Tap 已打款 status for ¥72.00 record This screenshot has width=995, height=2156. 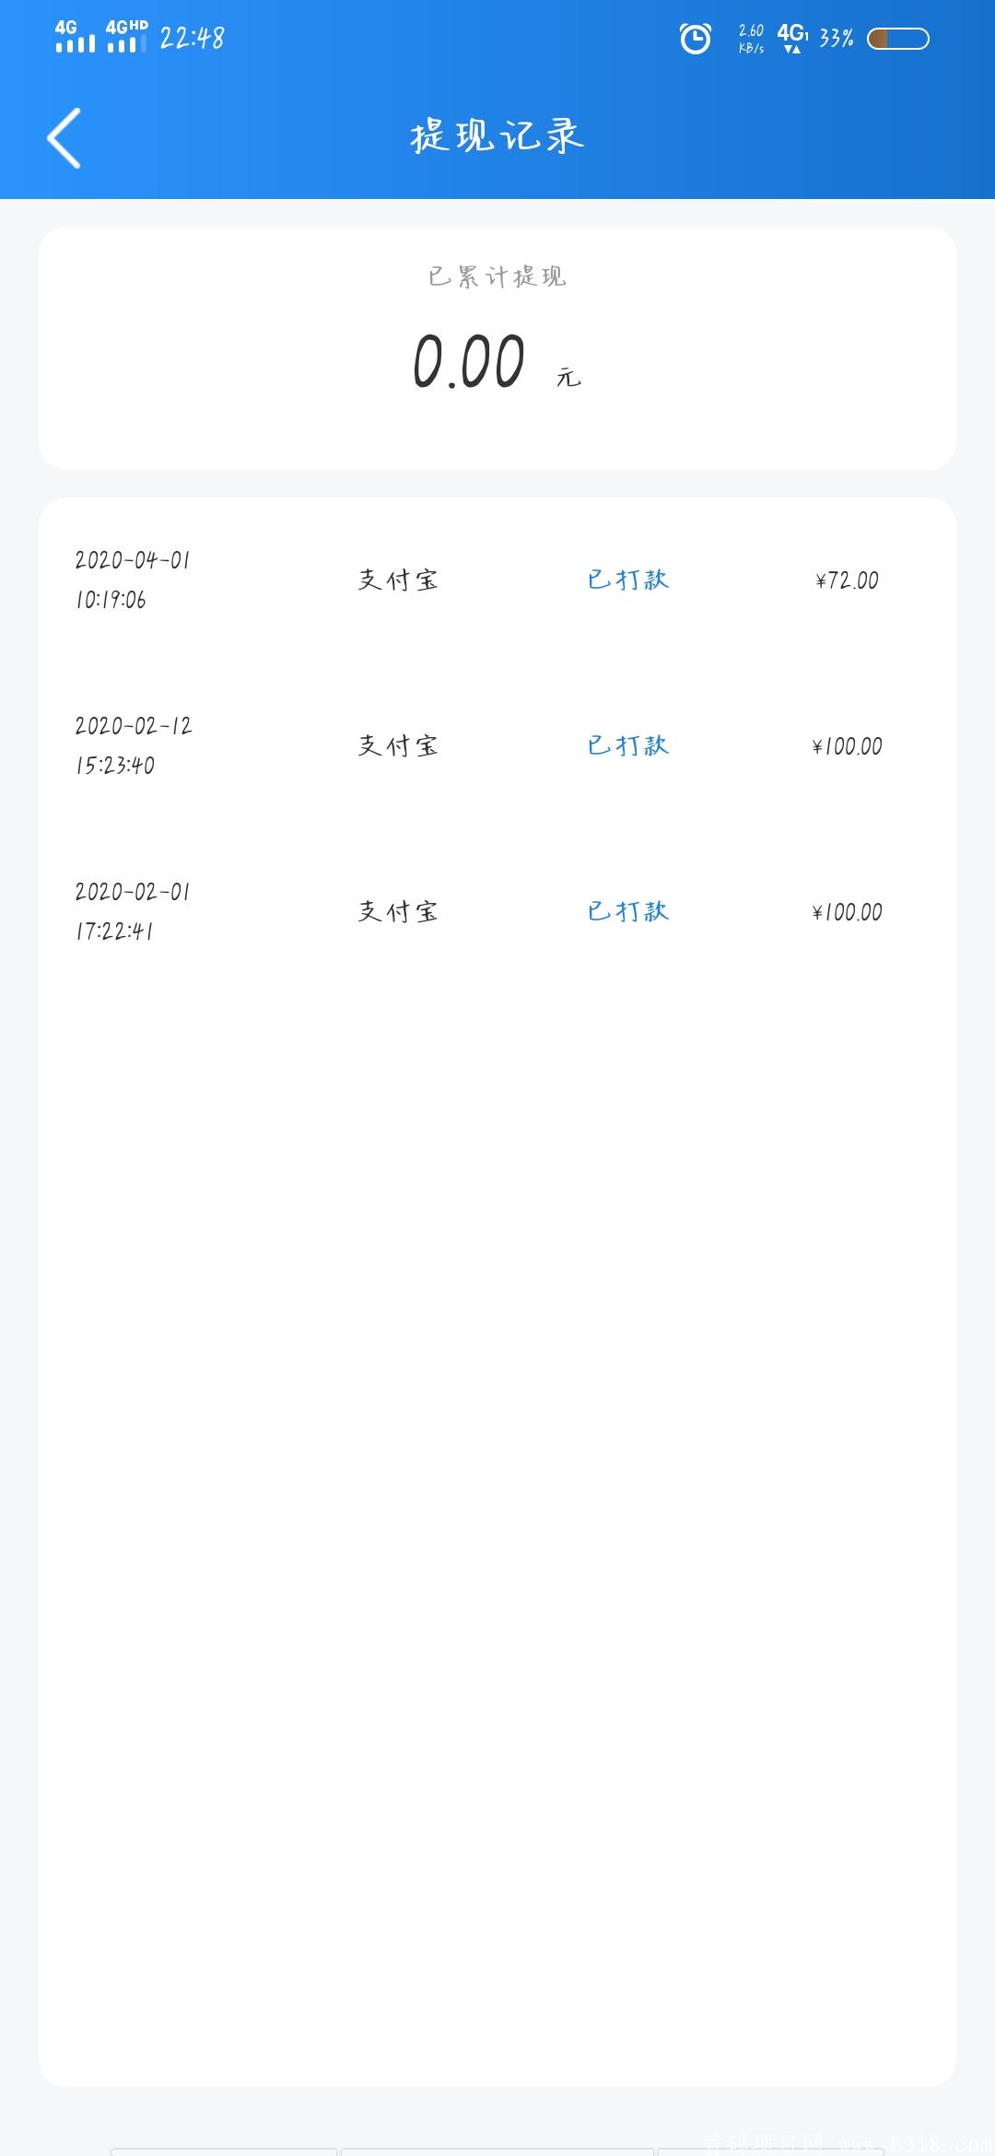pyautogui.click(x=628, y=580)
